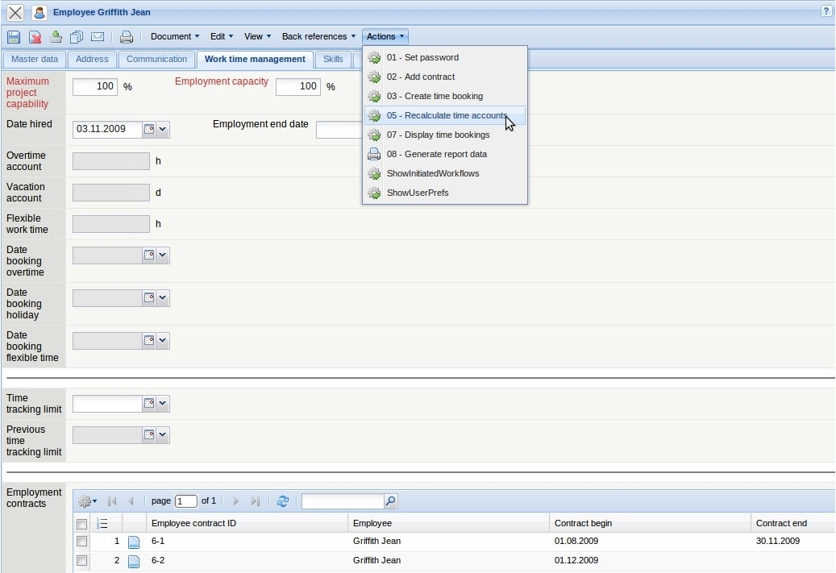Open the Back references dropdown menu
This screenshot has width=836, height=573.
(318, 36)
